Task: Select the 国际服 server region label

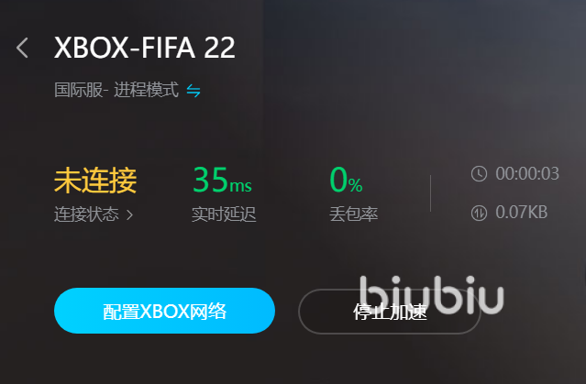Action: [79, 90]
